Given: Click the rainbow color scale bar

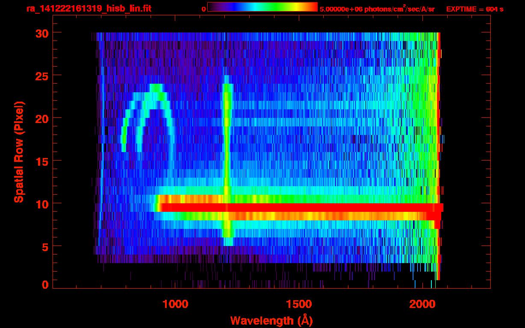Looking at the screenshot, I should point(262,7).
